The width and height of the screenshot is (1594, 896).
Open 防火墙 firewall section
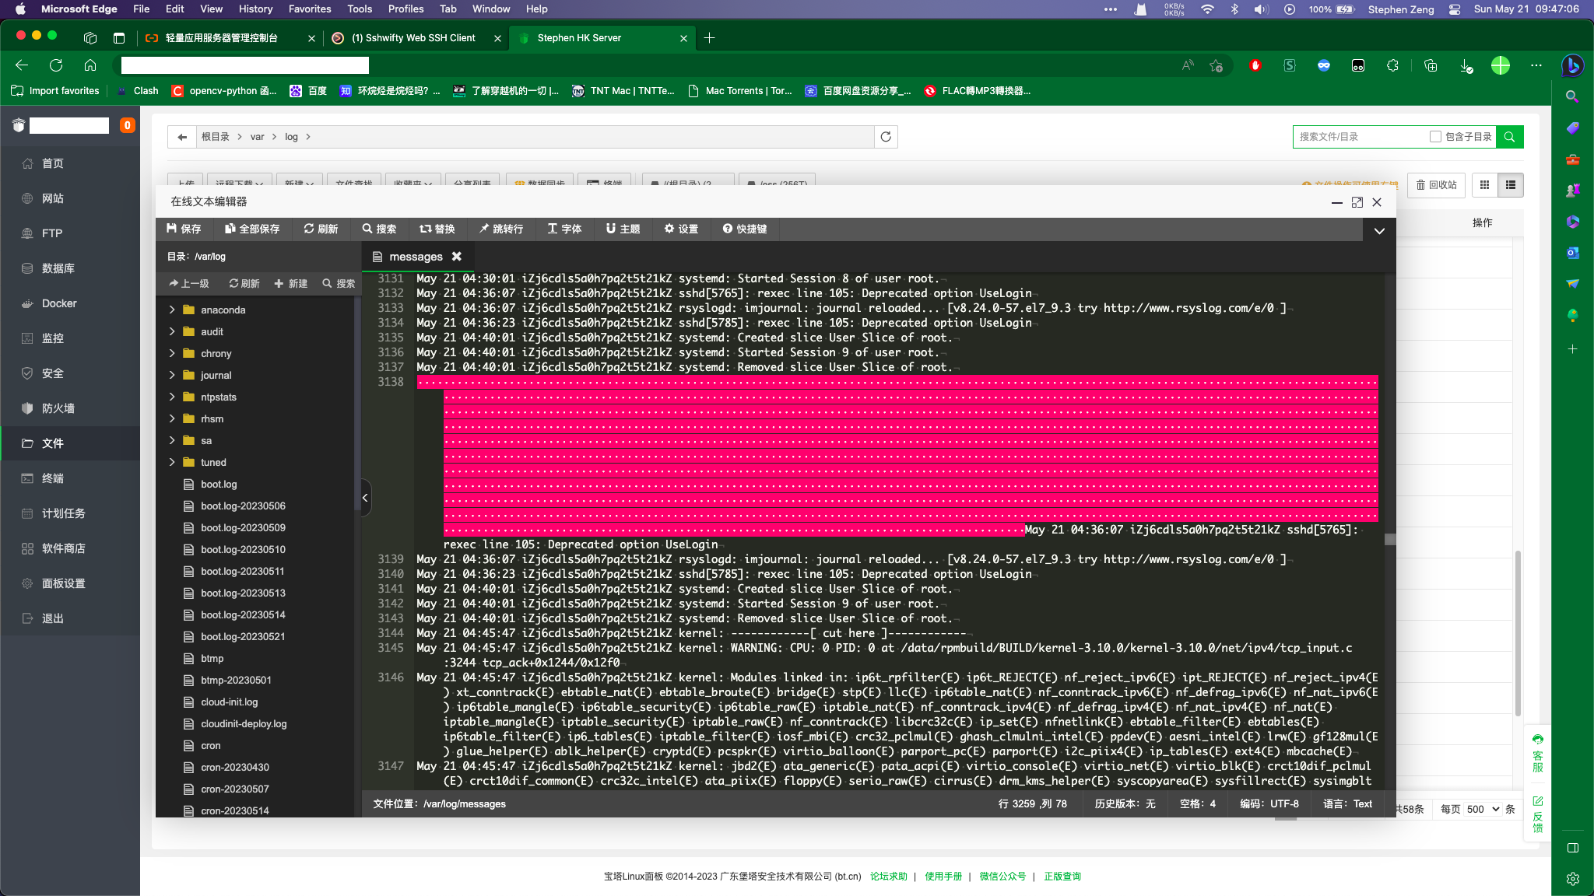(70, 408)
